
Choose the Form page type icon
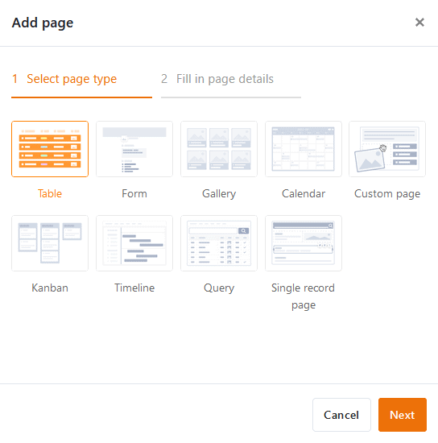pyautogui.click(x=134, y=149)
